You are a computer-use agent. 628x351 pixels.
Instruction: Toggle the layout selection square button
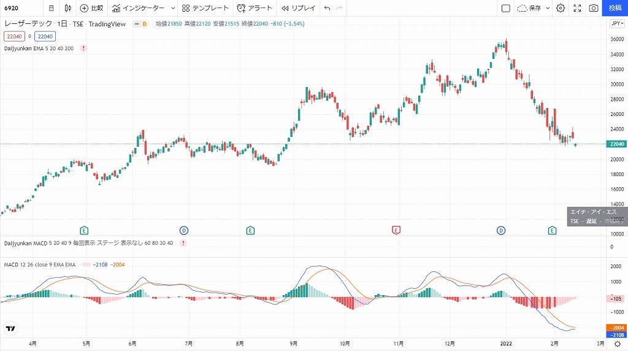506,8
